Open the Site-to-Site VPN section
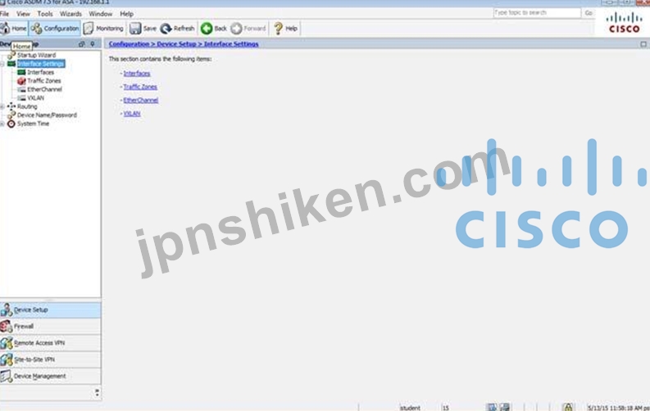 [50, 359]
